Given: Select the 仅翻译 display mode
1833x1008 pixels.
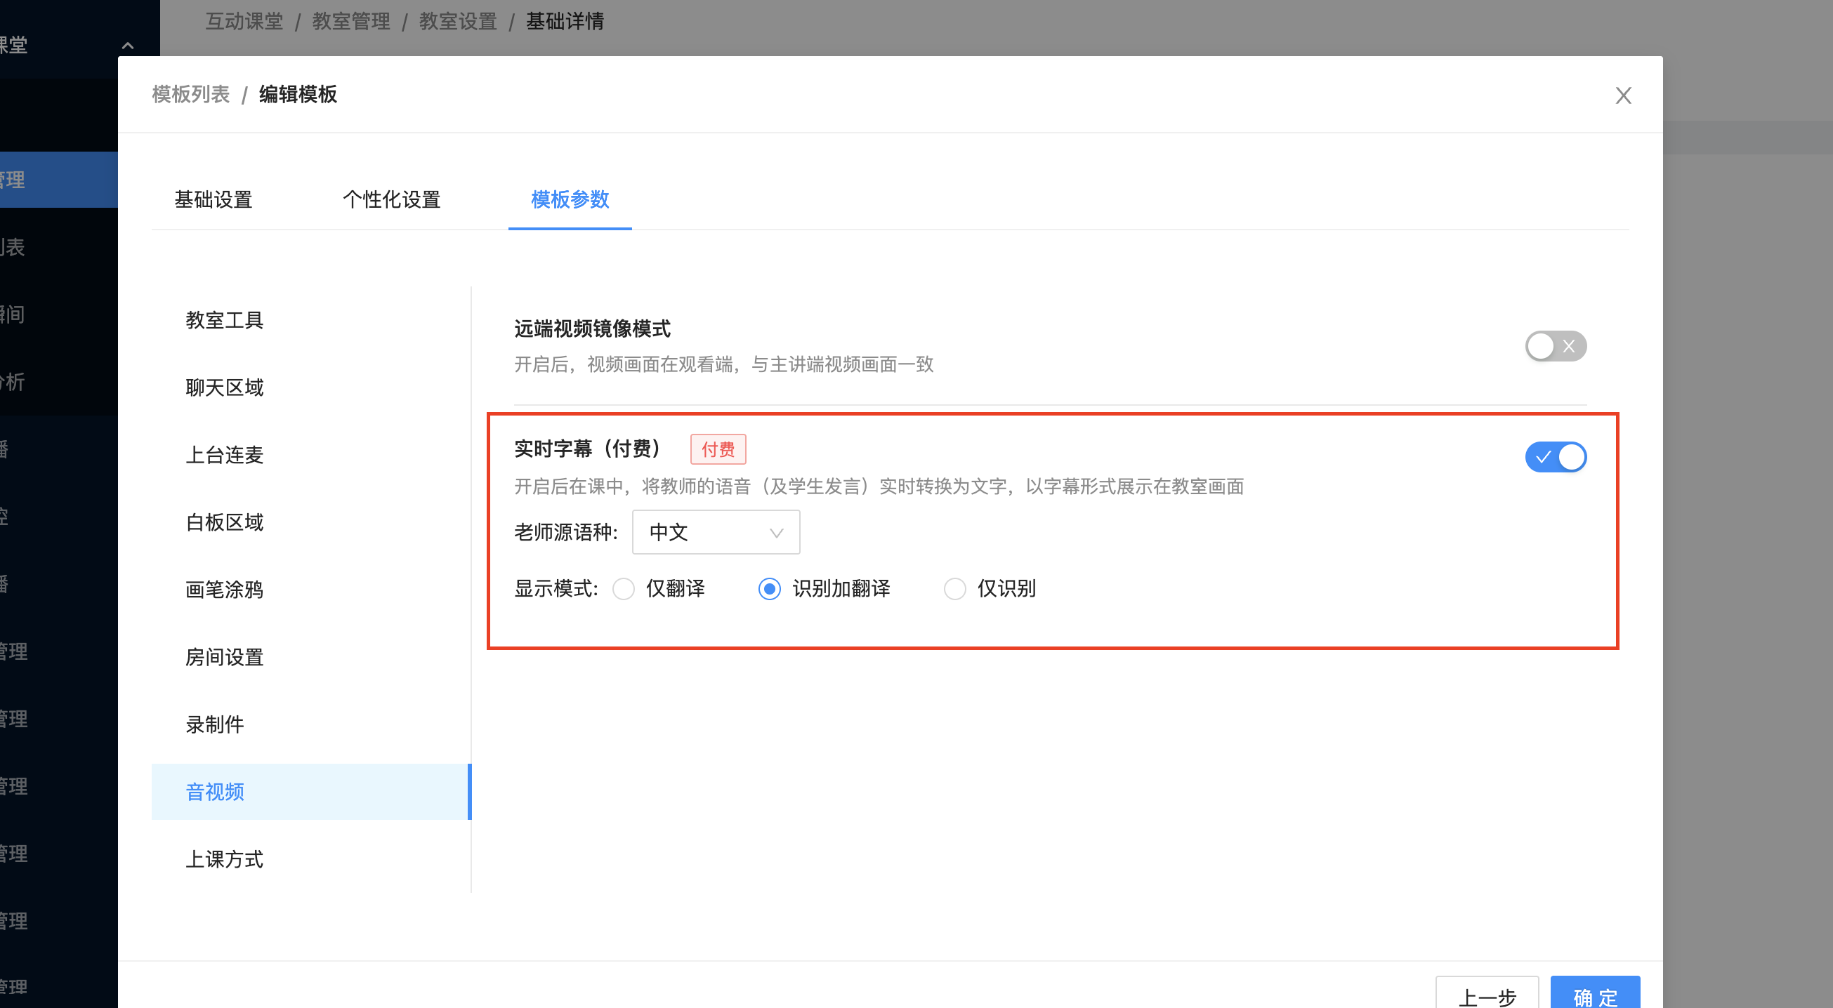Looking at the screenshot, I should (x=624, y=589).
